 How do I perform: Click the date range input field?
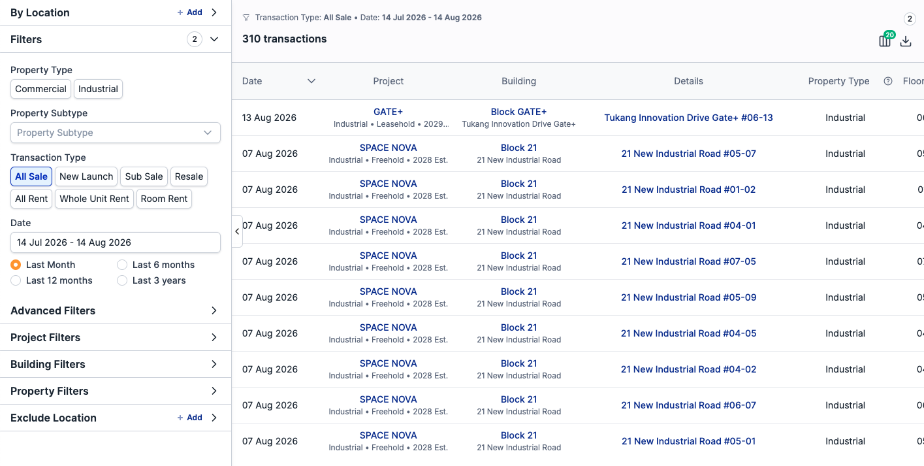point(116,242)
